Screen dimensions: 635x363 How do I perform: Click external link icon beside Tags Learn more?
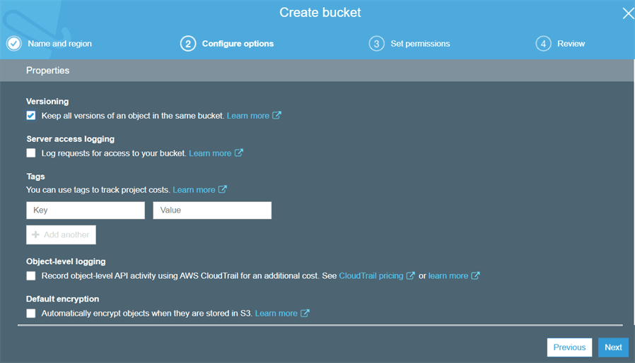point(223,189)
